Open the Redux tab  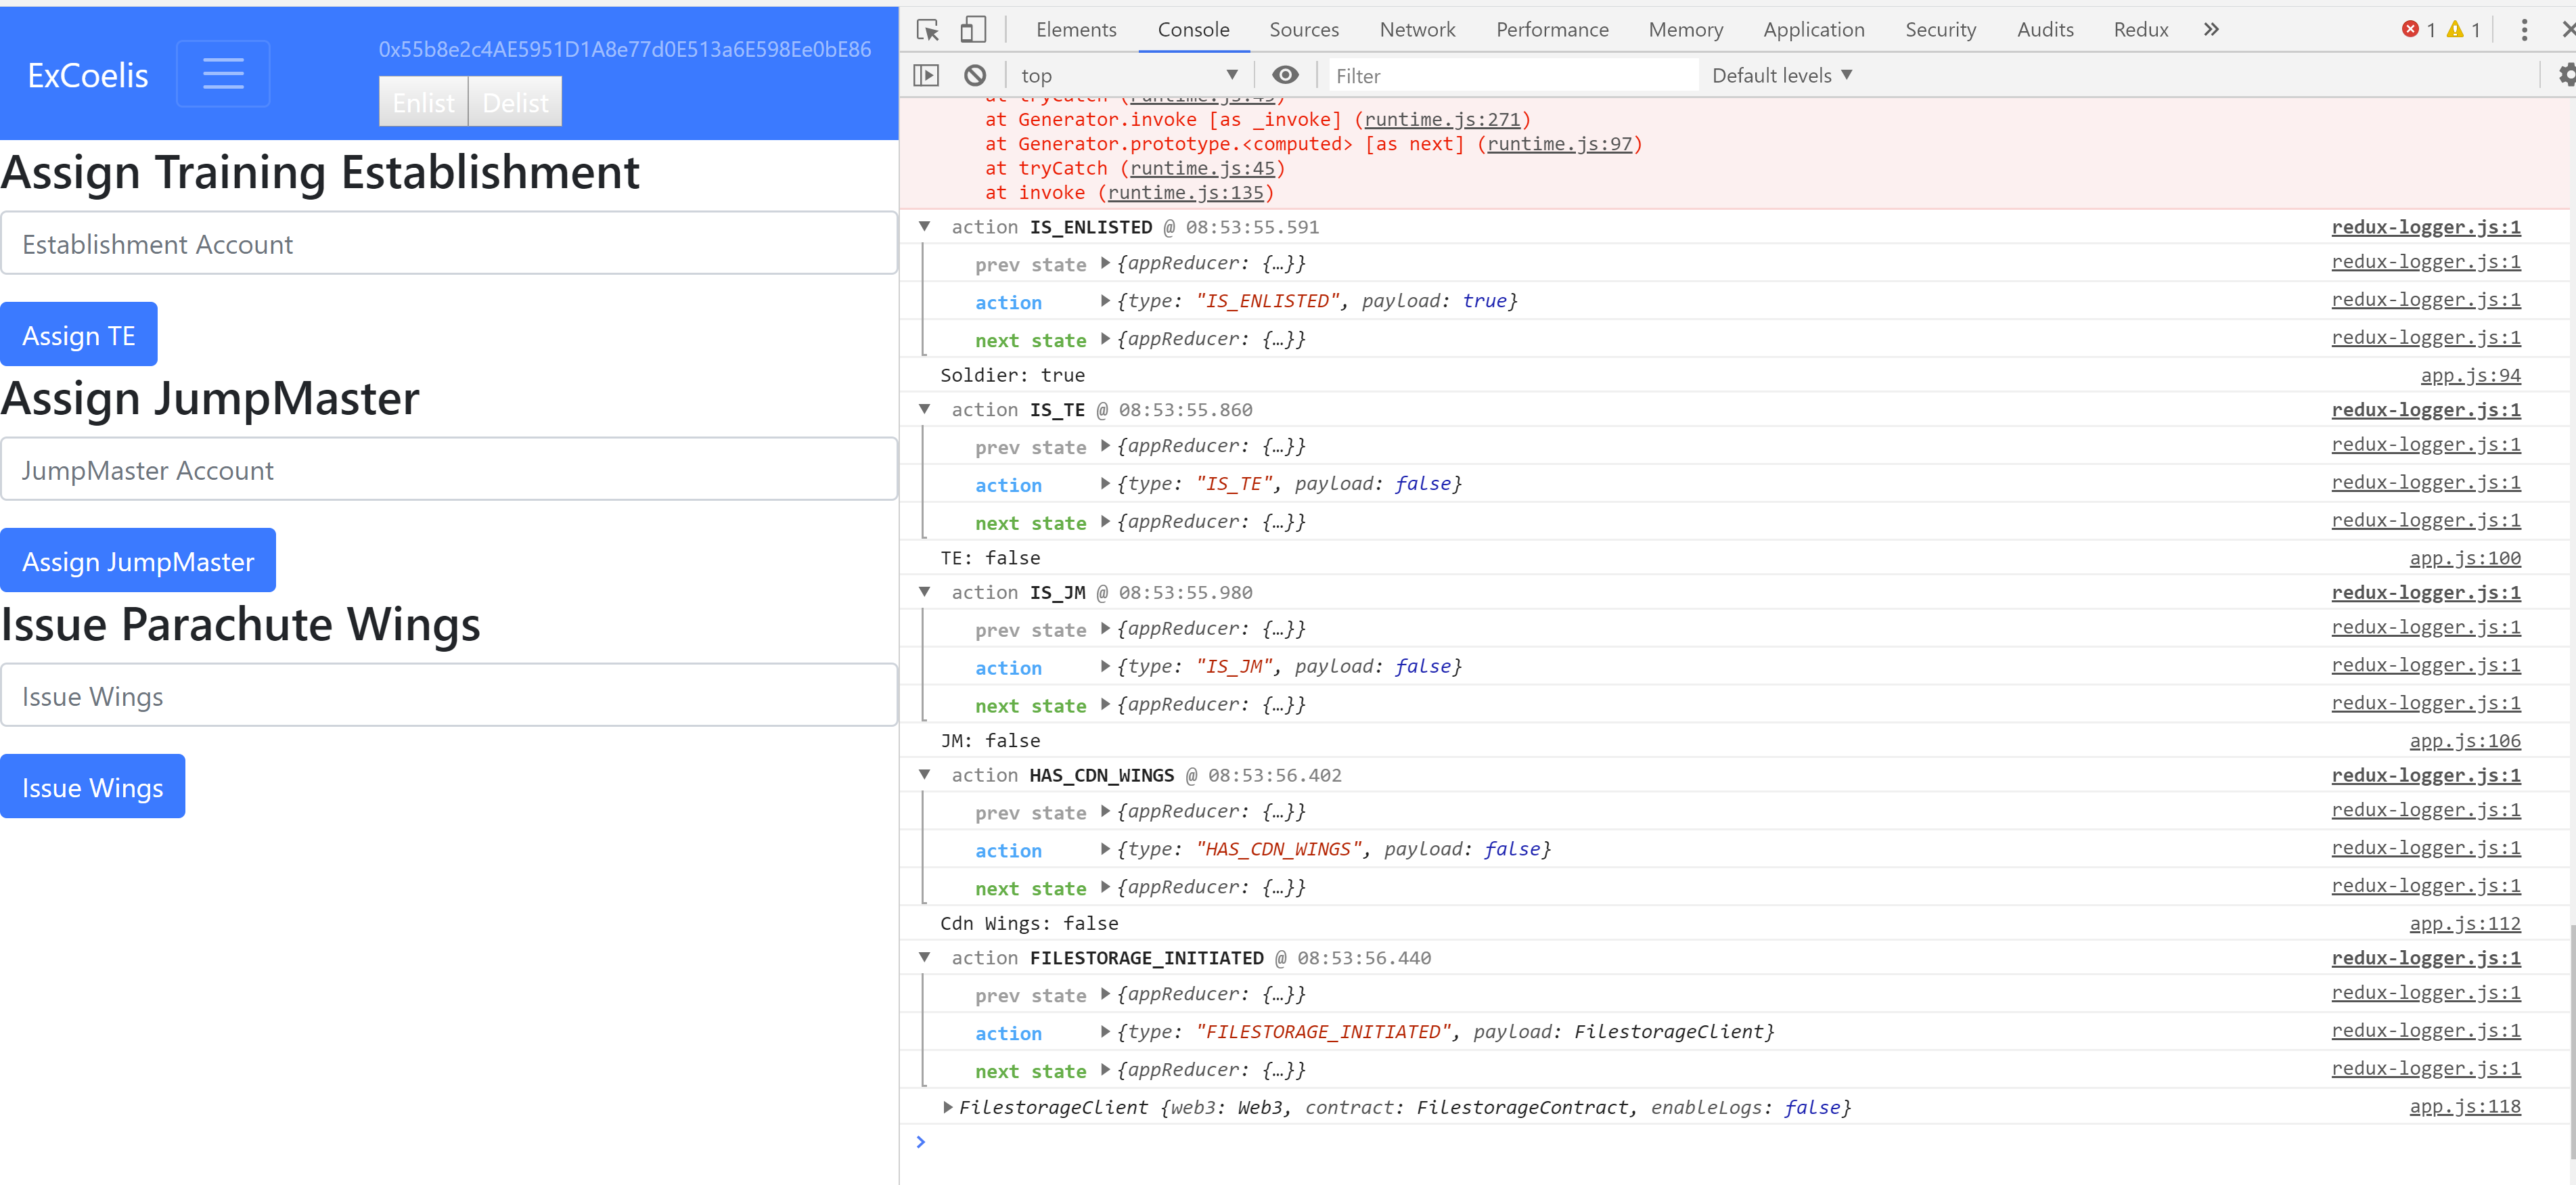tap(2140, 30)
